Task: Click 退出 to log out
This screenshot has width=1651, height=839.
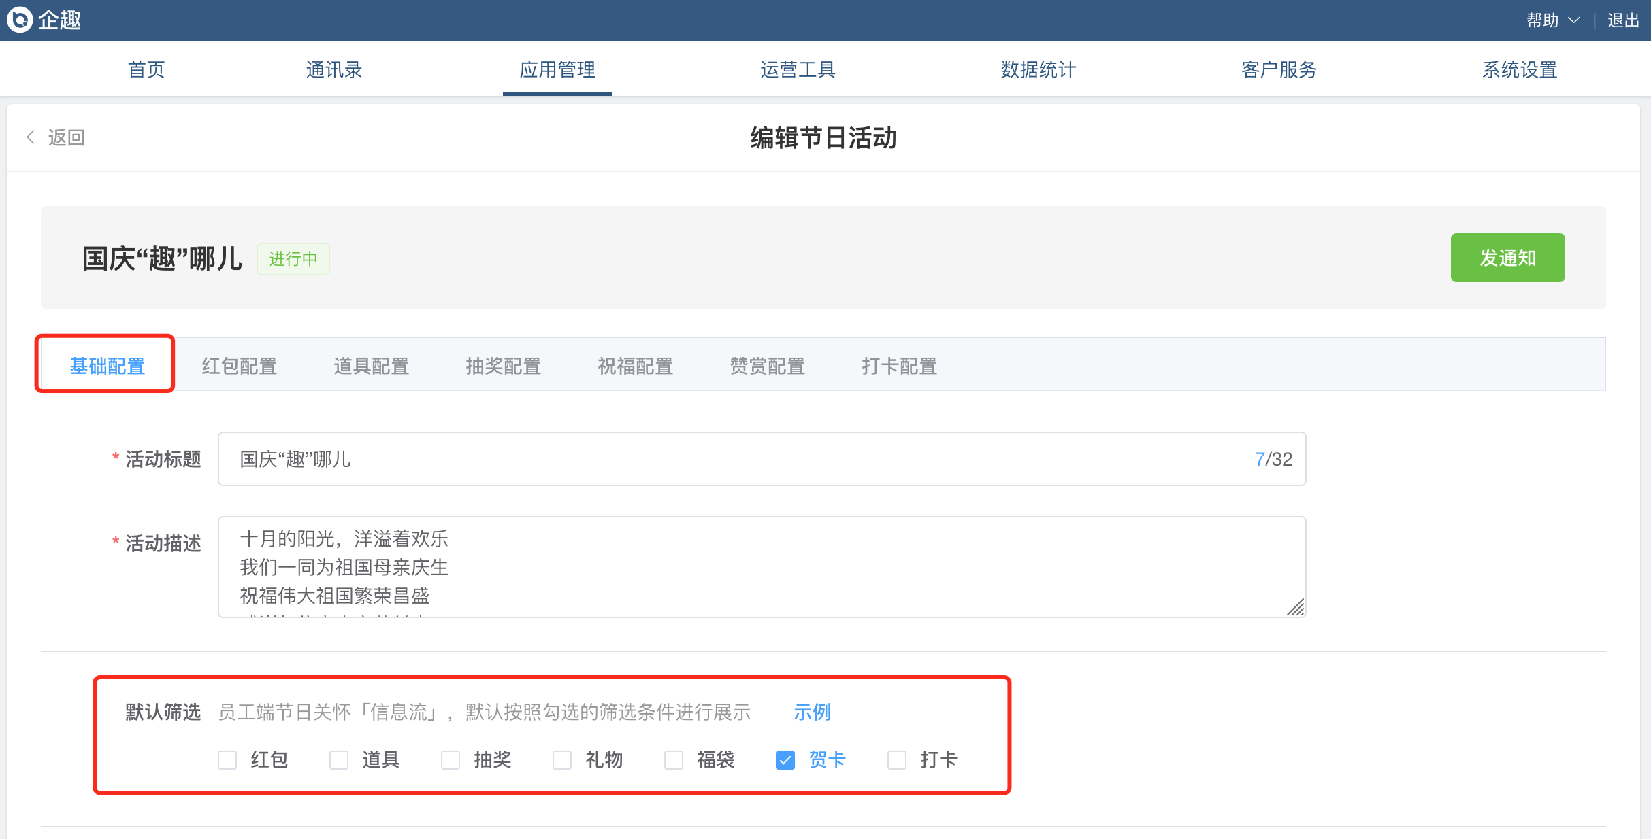Action: 1623,20
